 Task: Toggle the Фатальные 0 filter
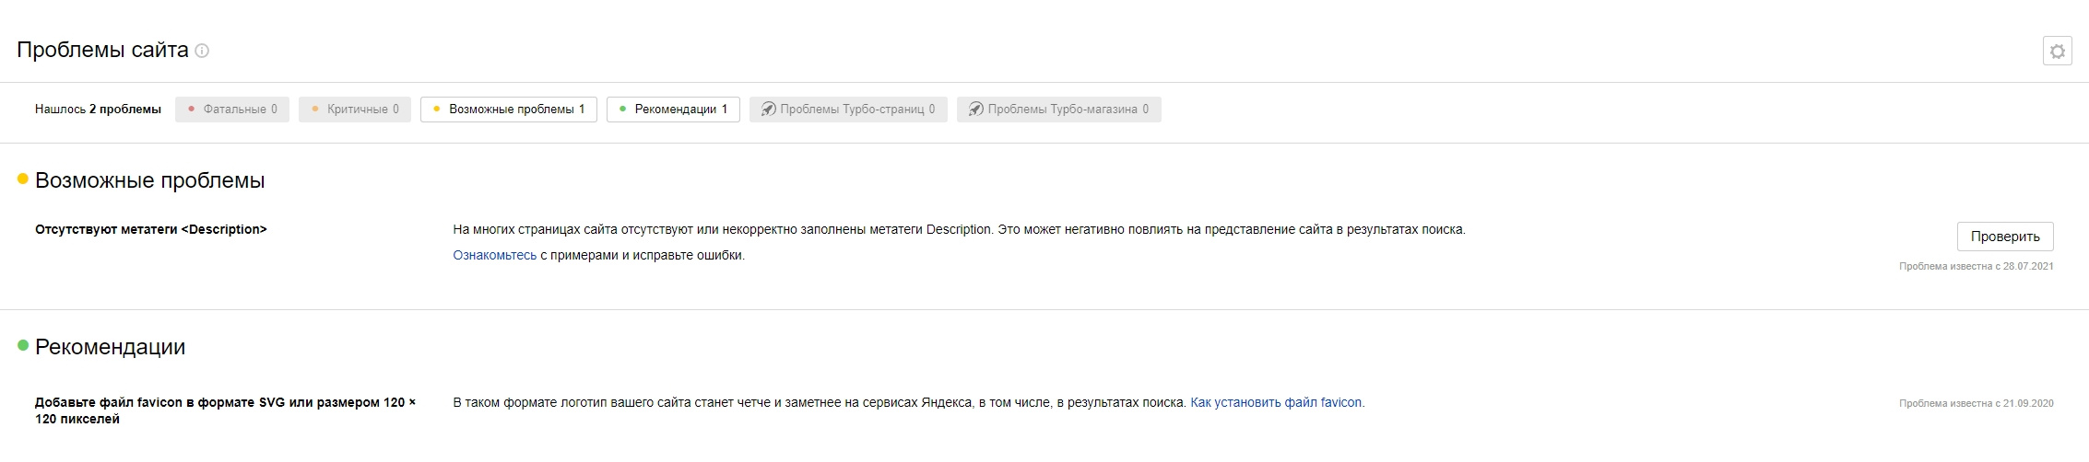[232, 110]
